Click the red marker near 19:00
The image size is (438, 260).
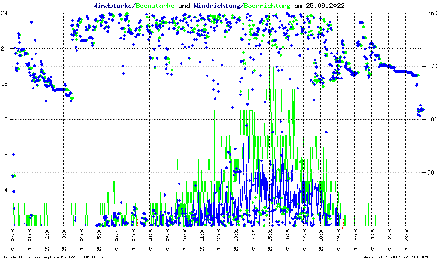tap(343, 227)
